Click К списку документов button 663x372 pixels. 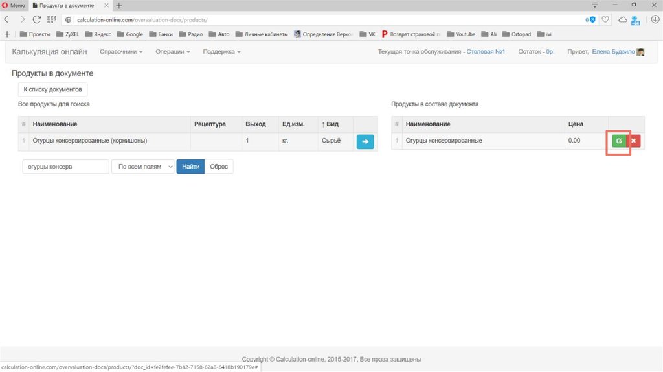point(52,89)
